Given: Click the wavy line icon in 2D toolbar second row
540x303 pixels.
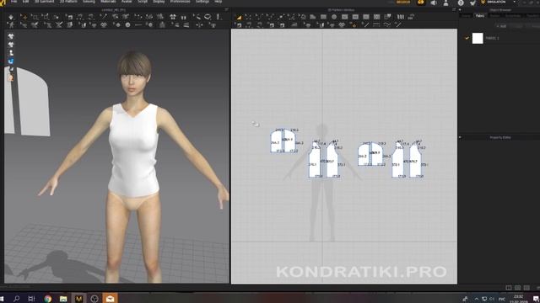Looking at the screenshot, I should 387,24.
